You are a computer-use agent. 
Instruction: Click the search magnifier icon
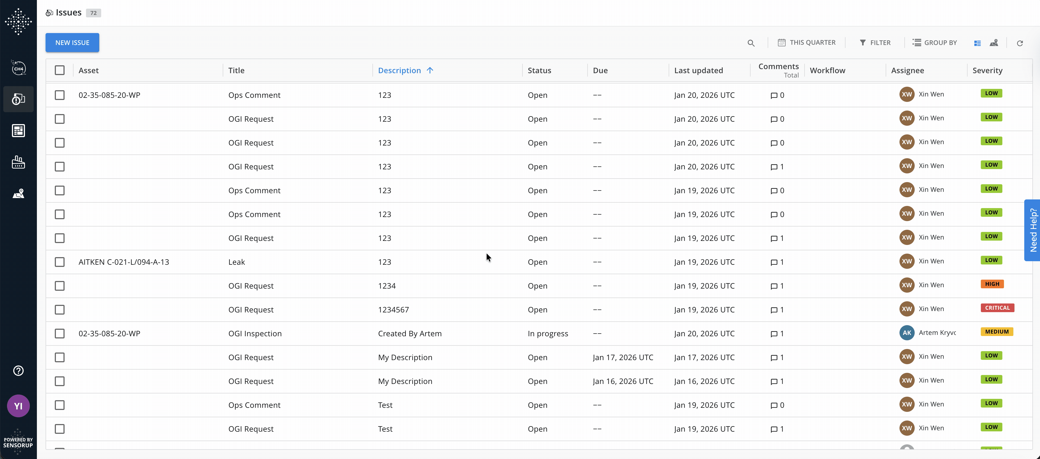pyautogui.click(x=751, y=43)
